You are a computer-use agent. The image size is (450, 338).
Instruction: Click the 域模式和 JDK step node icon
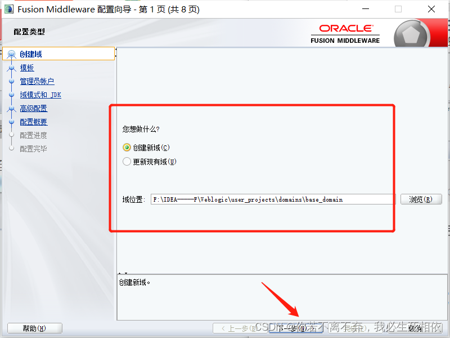[x=11, y=95]
